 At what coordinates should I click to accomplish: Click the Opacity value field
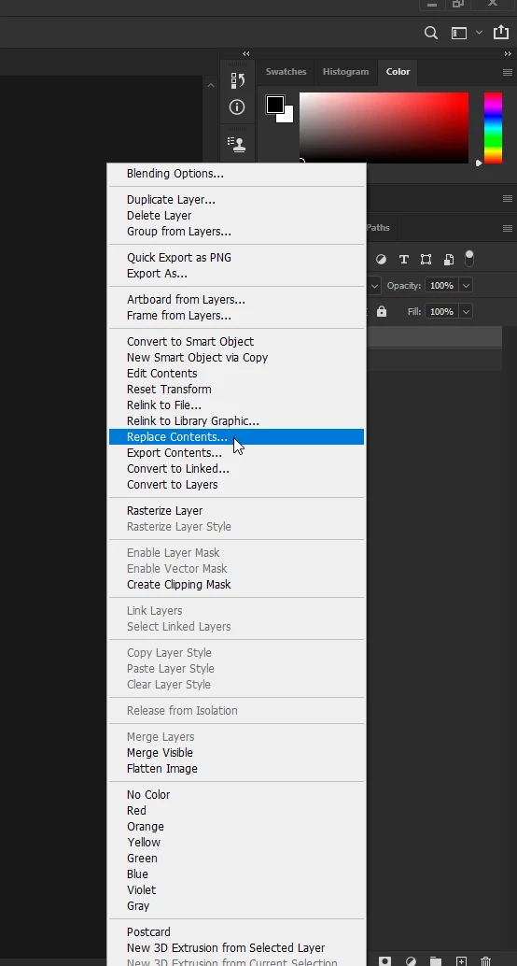[x=442, y=286]
